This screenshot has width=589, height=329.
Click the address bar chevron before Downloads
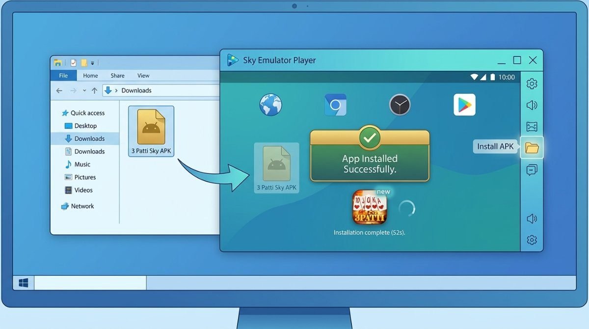tap(116, 90)
